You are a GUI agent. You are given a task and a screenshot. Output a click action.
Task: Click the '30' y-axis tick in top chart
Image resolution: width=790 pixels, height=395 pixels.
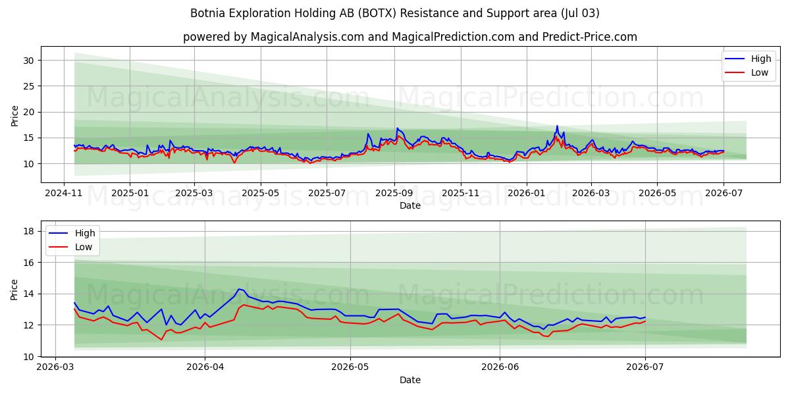click(x=30, y=61)
